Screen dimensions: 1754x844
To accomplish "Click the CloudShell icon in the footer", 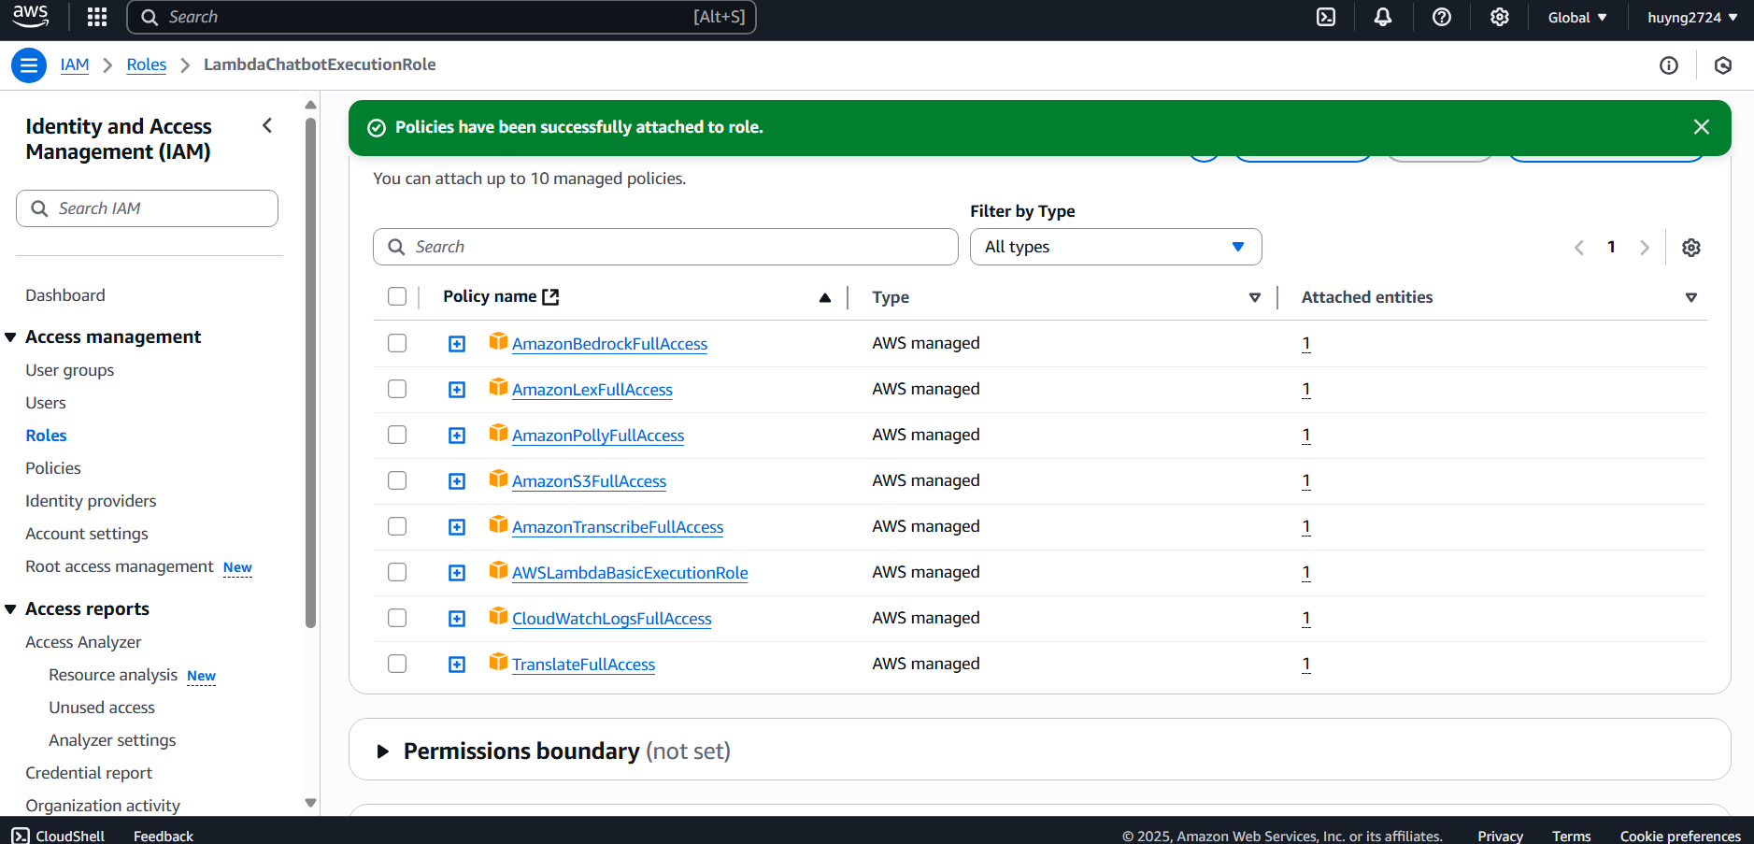I will (x=21, y=836).
